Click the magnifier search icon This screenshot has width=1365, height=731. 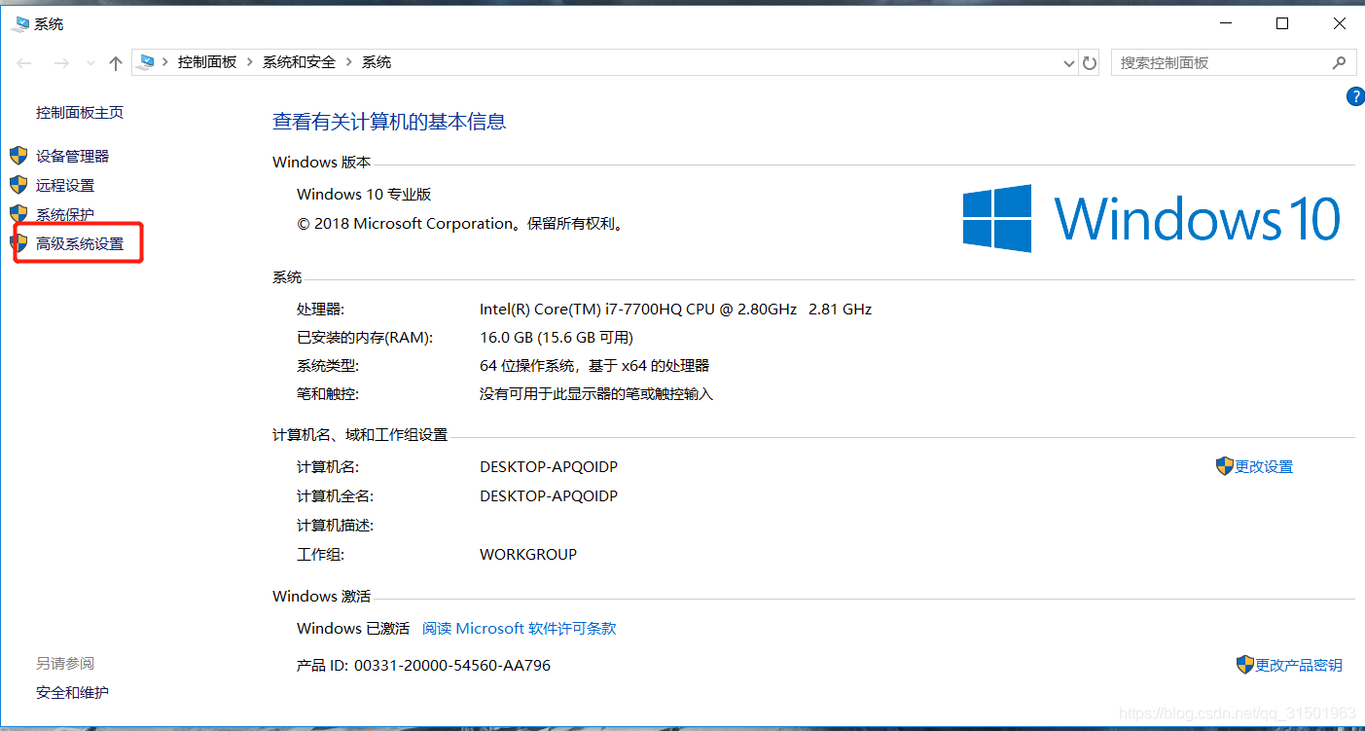[x=1340, y=62]
